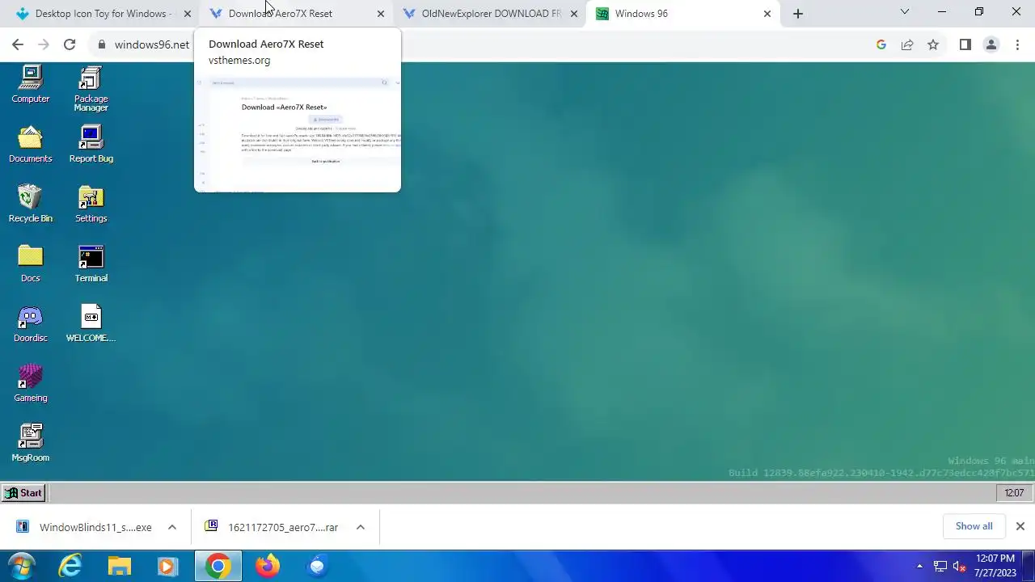The image size is (1035, 582).
Task: Click the muted volume tray icon
Action: (x=960, y=567)
